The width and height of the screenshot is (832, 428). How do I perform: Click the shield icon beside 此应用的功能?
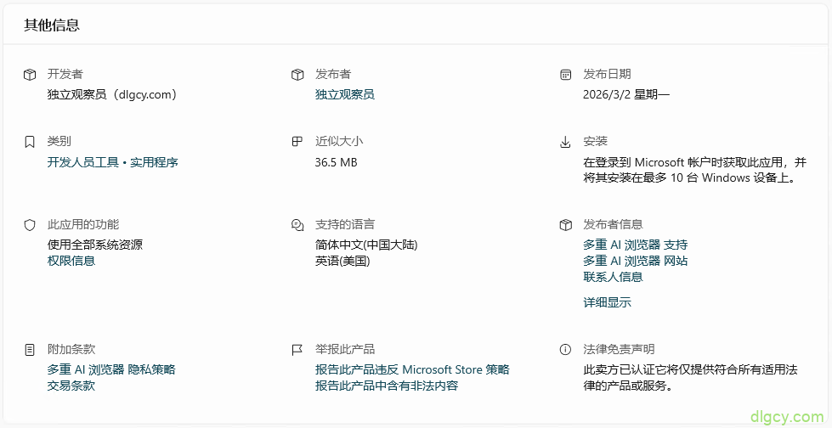coord(30,225)
